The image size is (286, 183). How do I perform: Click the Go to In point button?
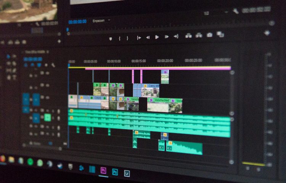click(139, 37)
